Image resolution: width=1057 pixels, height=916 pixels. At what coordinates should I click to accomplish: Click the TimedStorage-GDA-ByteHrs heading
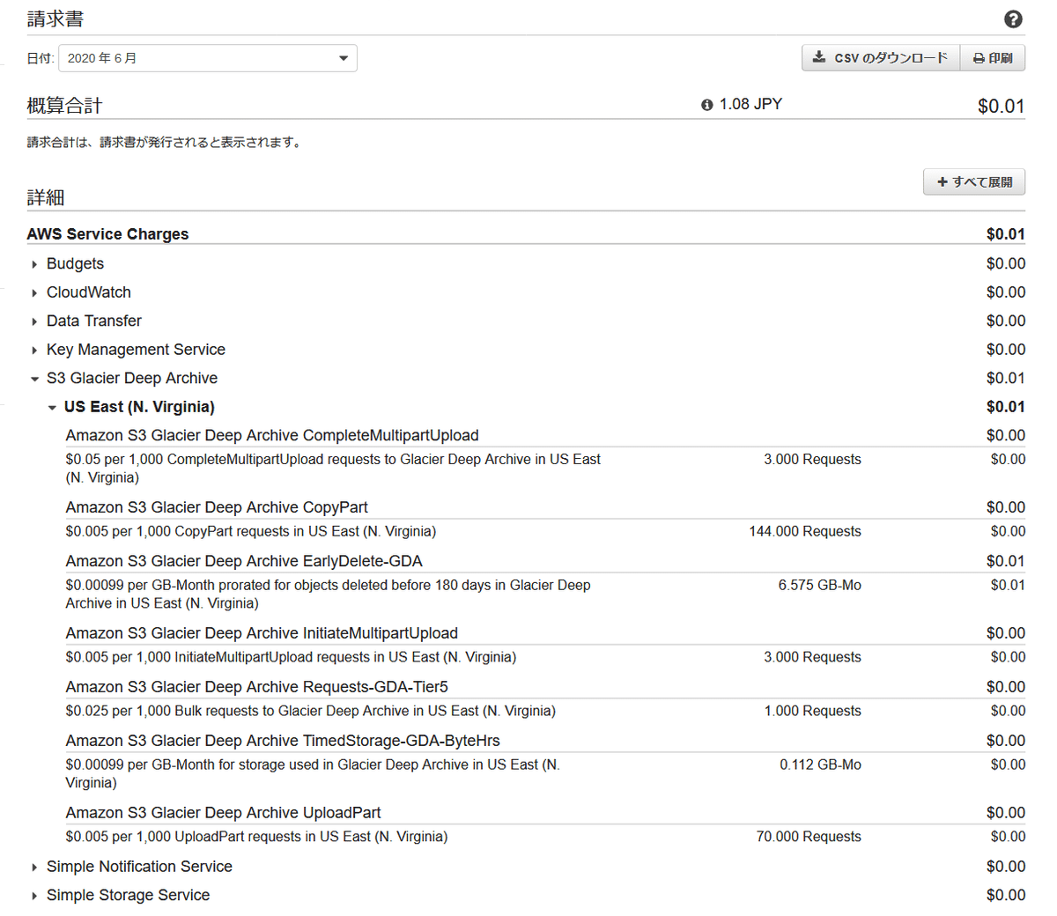(283, 741)
